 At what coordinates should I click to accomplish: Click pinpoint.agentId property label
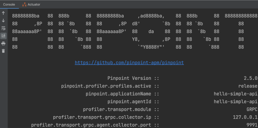pyautogui.click(x=129, y=102)
